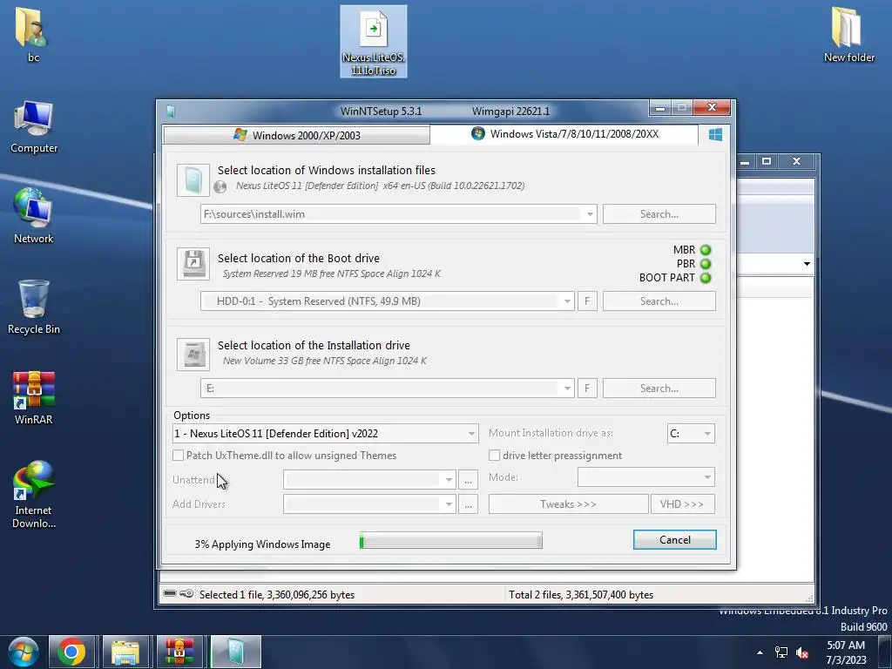Open the Mode dropdown

click(645, 476)
